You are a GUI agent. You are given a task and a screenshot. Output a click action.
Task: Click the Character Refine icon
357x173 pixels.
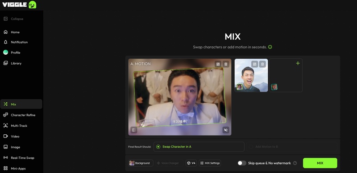(5, 115)
